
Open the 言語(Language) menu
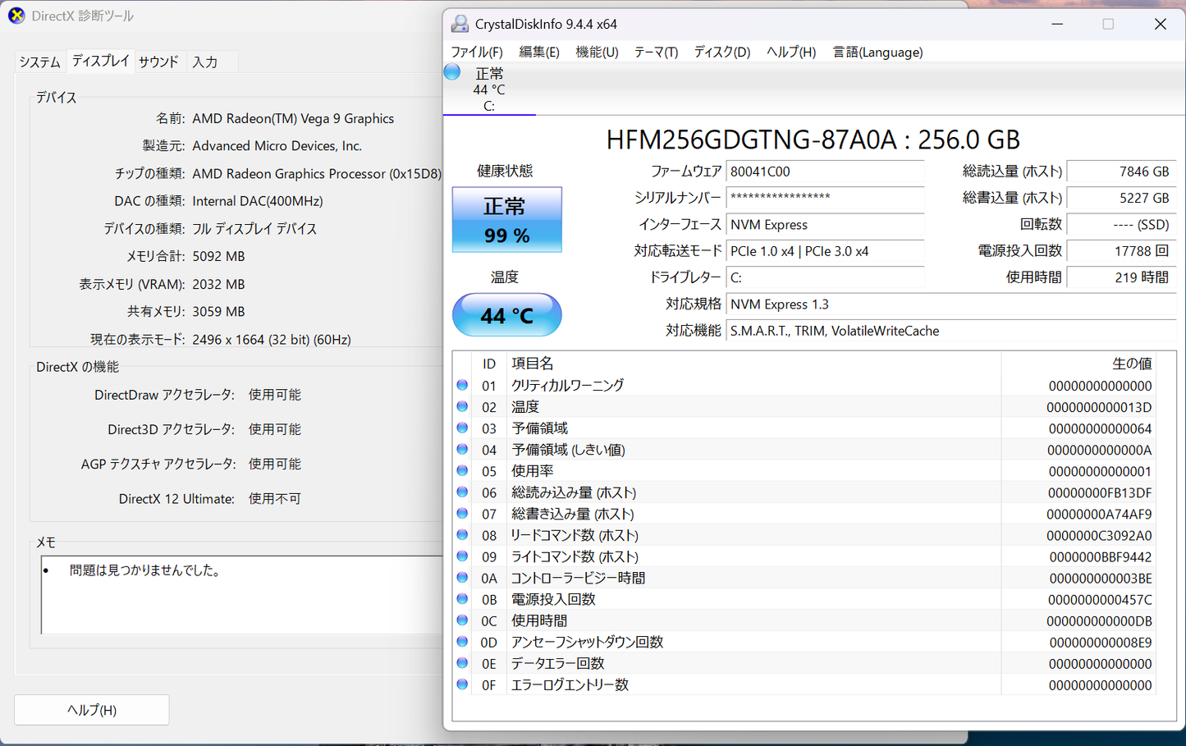(877, 52)
